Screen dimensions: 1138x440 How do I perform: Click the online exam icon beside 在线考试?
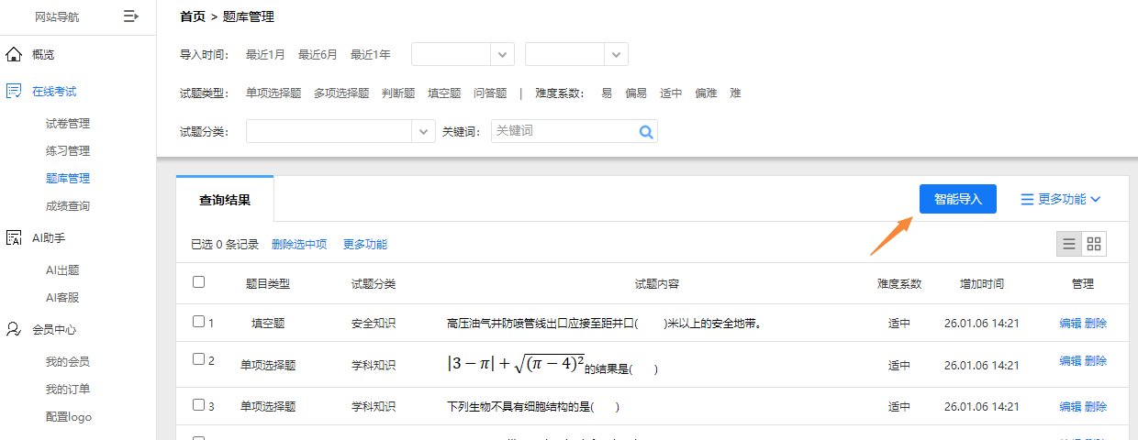click(x=14, y=91)
